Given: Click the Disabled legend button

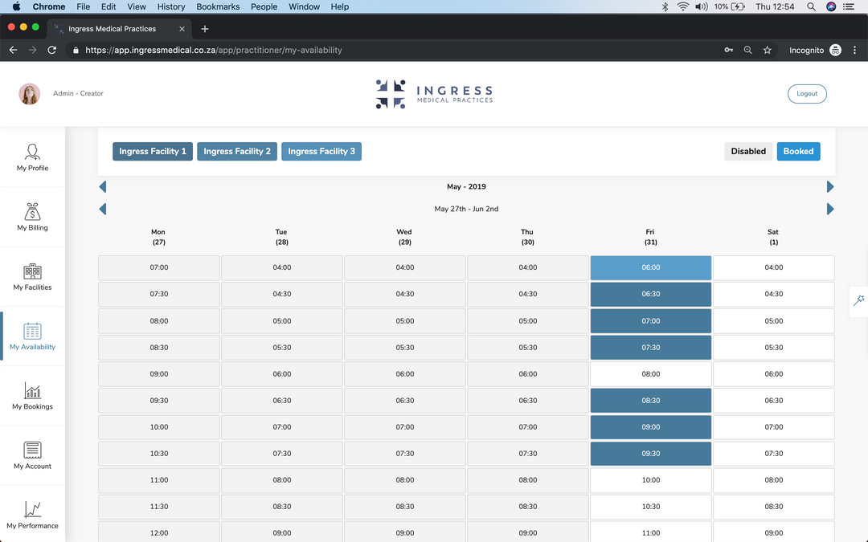Looking at the screenshot, I should click(x=748, y=151).
